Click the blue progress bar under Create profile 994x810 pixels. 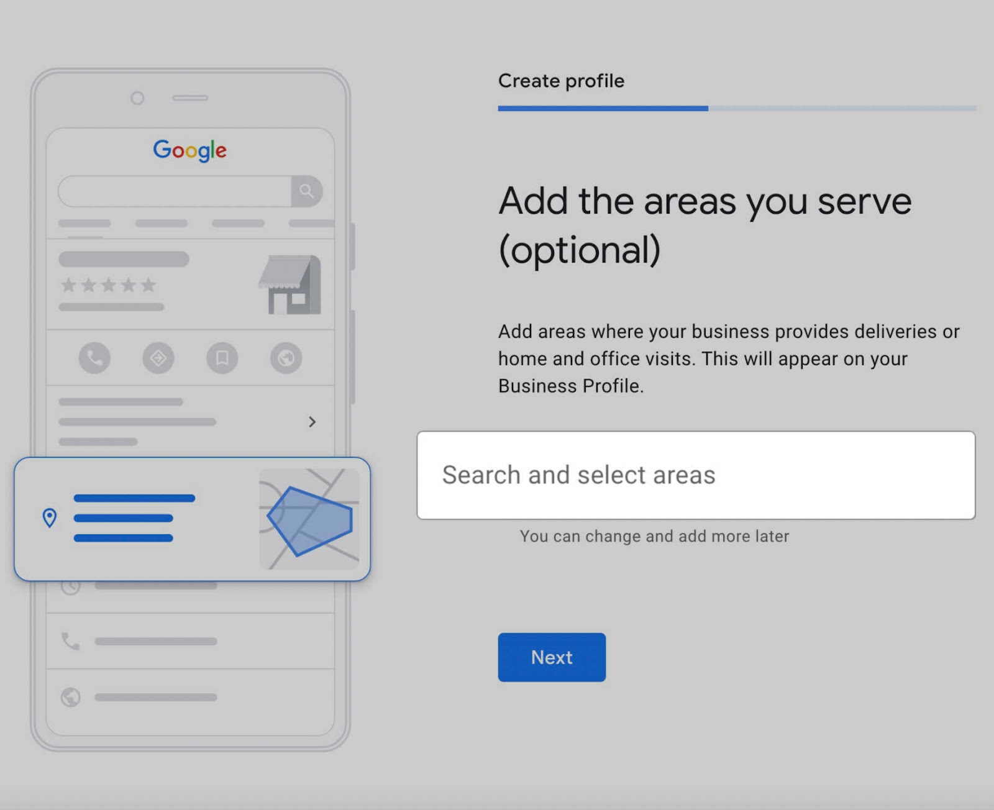pyautogui.click(x=603, y=108)
